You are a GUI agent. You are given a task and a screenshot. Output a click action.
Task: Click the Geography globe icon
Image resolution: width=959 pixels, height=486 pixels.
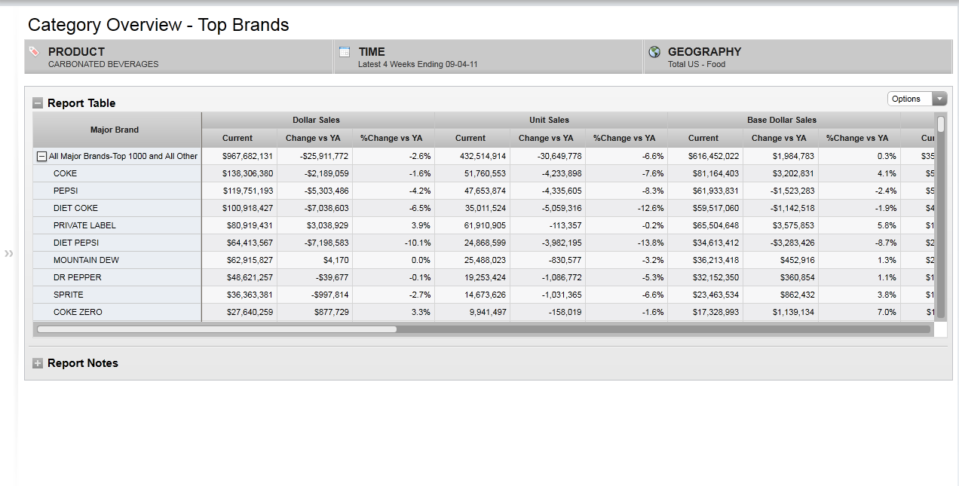(654, 52)
